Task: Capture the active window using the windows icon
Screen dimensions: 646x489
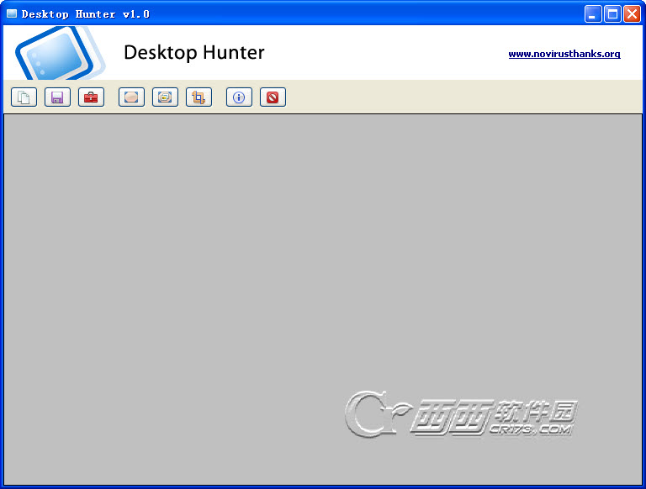Action: (x=165, y=97)
